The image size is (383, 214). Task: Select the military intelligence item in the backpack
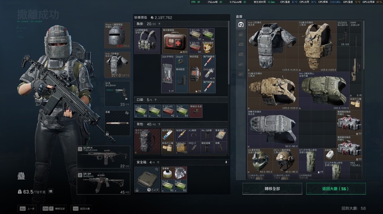(221, 135)
